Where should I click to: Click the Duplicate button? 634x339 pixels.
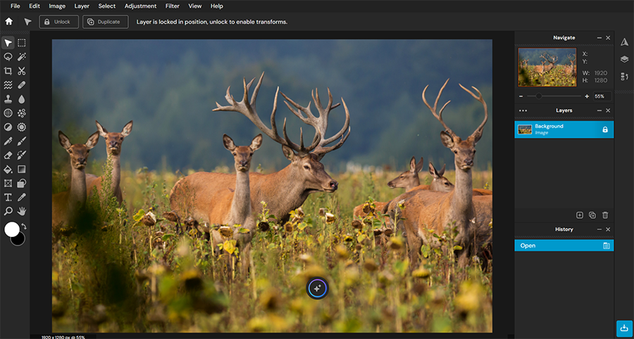point(105,22)
